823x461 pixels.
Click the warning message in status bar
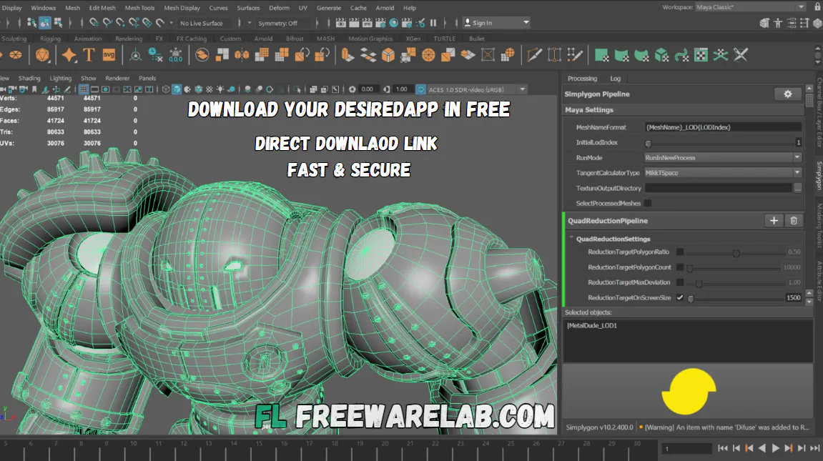[x=726, y=427]
